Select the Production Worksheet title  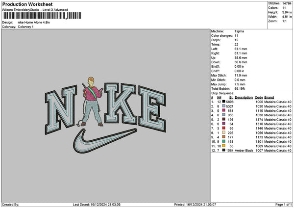point(27,4)
